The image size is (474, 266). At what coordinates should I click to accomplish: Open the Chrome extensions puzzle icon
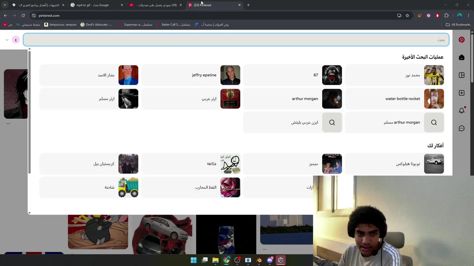pyautogui.click(x=446, y=16)
